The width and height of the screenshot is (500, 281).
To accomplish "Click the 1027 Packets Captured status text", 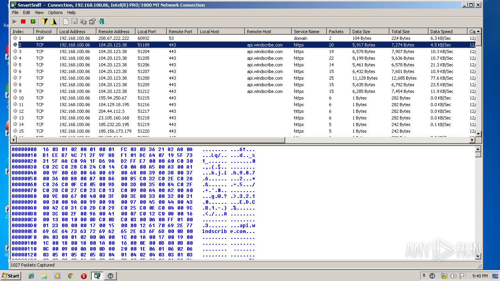I will pyautogui.click(x=32, y=265).
